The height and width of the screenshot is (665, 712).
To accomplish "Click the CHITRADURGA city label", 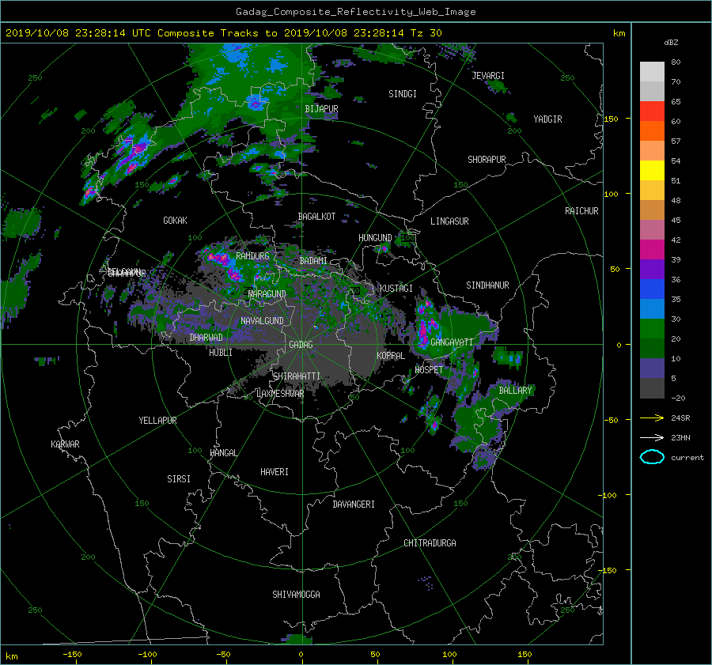I will (430, 543).
